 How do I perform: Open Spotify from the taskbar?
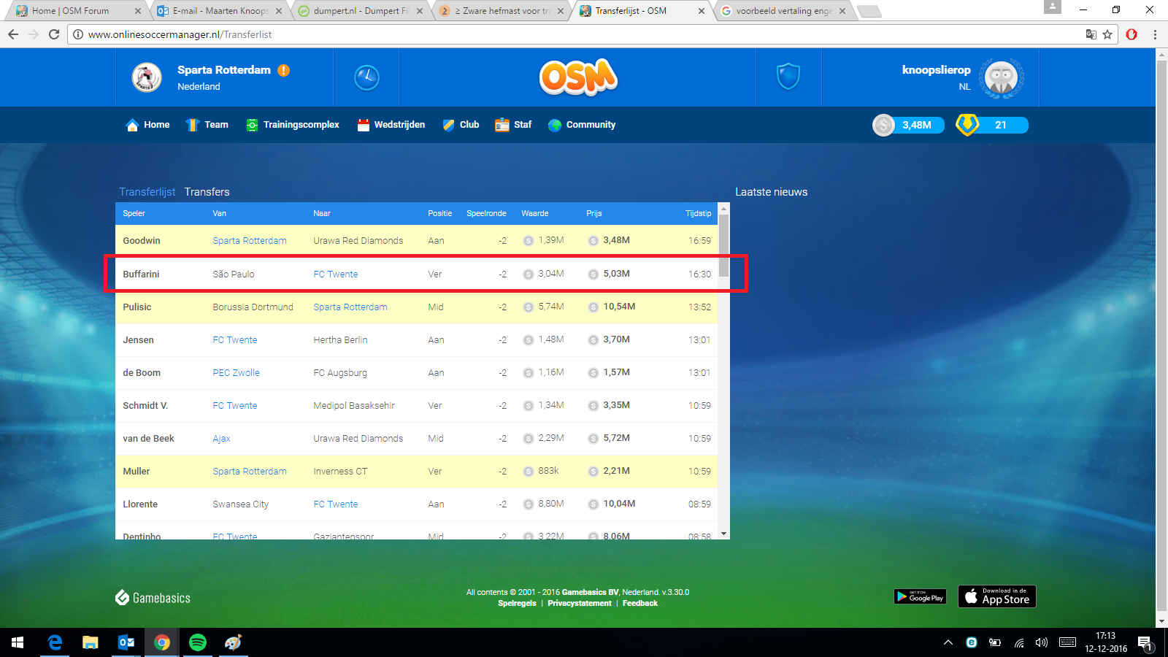[198, 642]
